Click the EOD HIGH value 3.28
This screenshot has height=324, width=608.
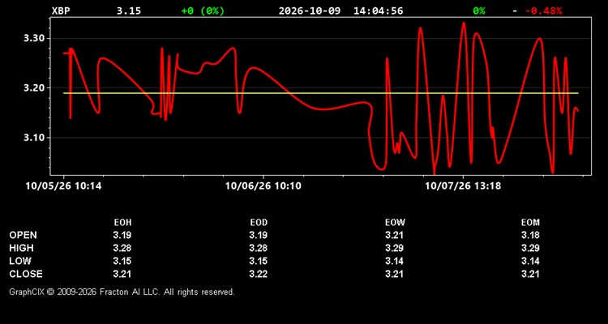[x=259, y=248]
